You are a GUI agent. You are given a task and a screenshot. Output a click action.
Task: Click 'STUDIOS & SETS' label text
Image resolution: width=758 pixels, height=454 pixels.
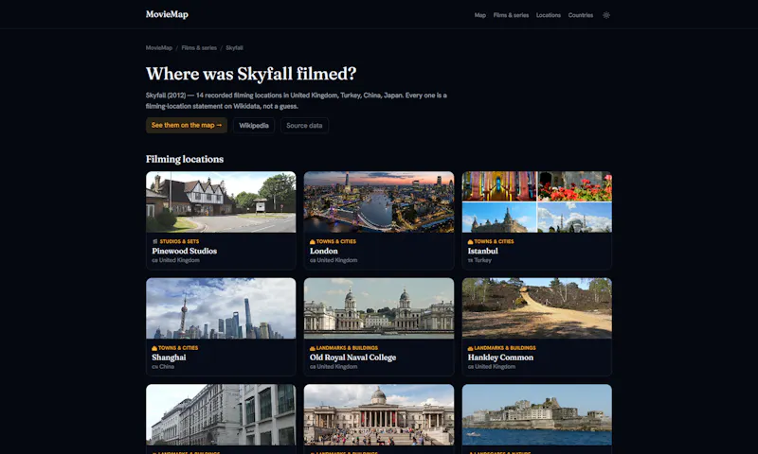[179, 241]
